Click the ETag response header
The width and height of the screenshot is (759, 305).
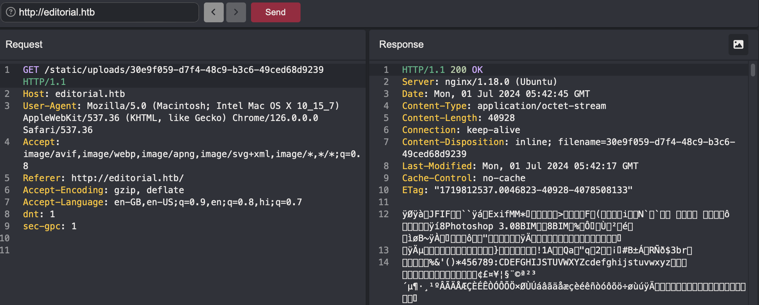click(412, 190)
